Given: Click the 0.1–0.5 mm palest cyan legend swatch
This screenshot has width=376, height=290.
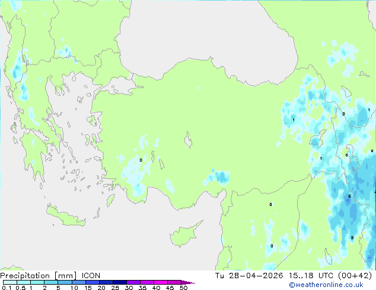Looking at the screenshot, I should click(10, 282).
